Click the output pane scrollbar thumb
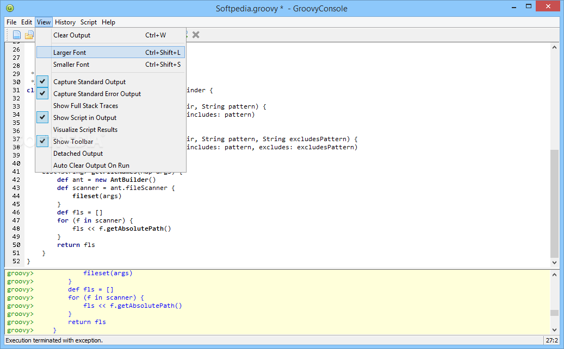Viewport: 564px width, 349px height. tap(554, 313)
